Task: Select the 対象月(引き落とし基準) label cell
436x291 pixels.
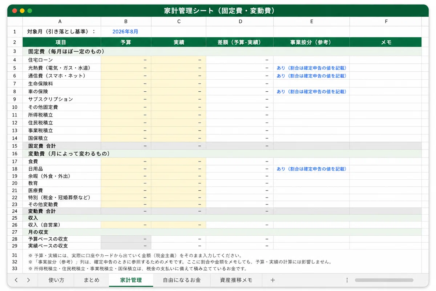Action: 62,32
